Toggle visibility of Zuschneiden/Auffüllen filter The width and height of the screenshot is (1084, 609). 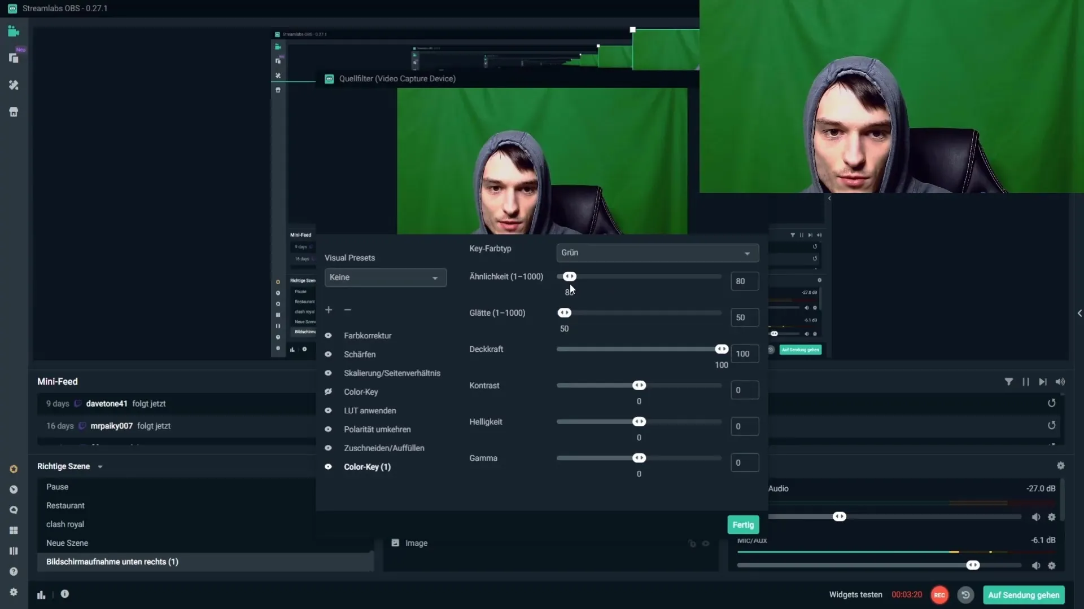pyautogui.click(x=328, y=448)
